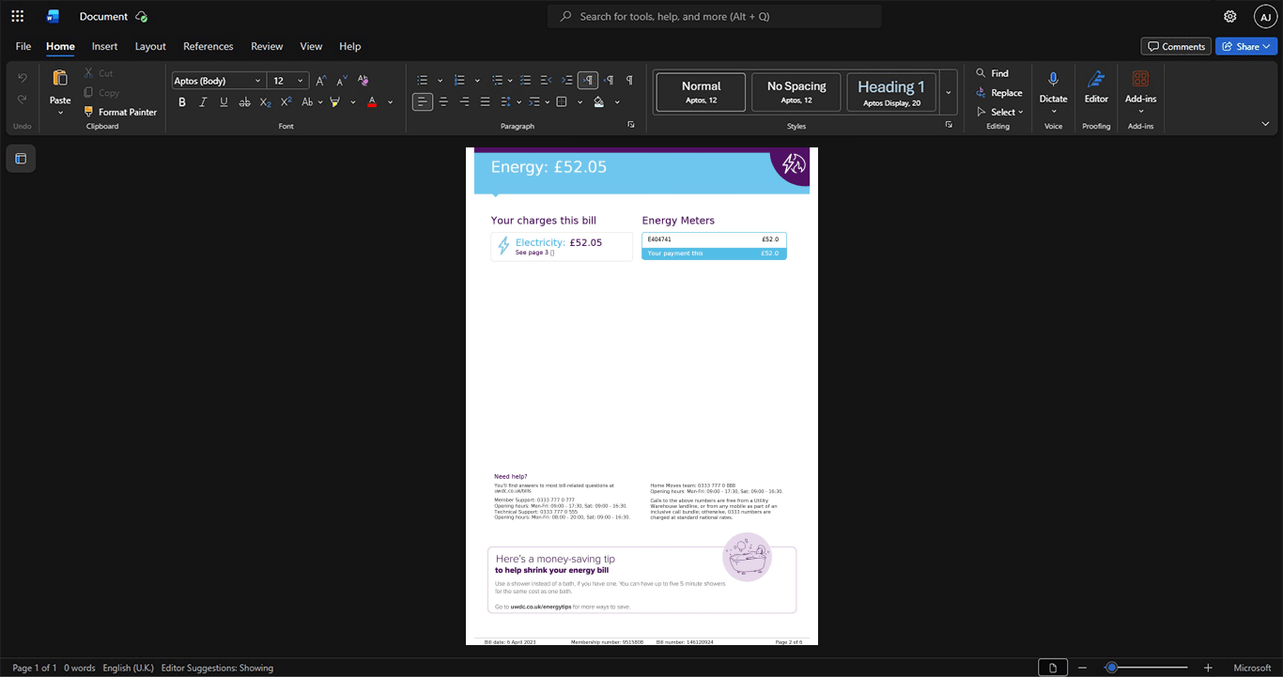
Task: Toggle Show/Hide paragraph marks
Action: coord(629,81)
